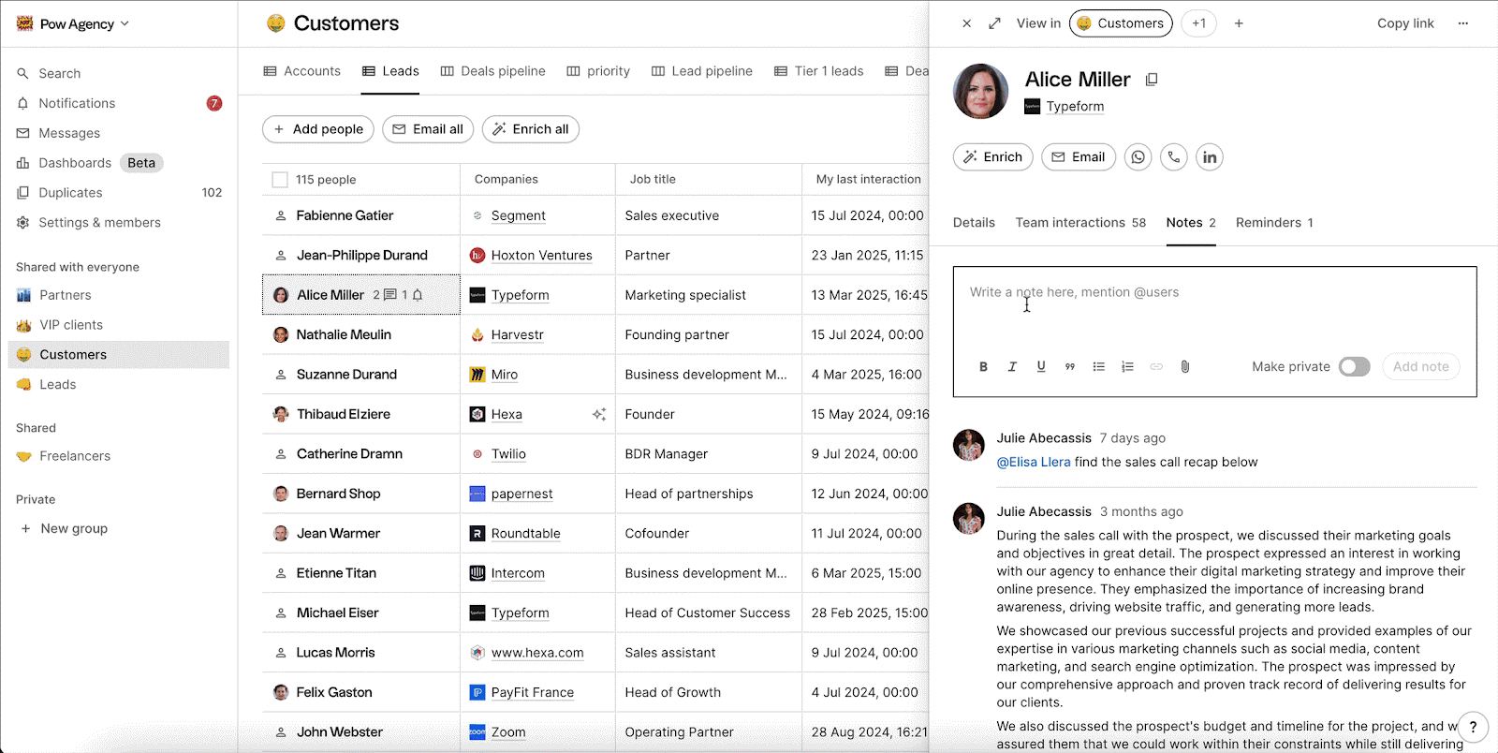Open Team interactions tab
Viewport: 1498px width, 753px height.
click(1080, 223)
